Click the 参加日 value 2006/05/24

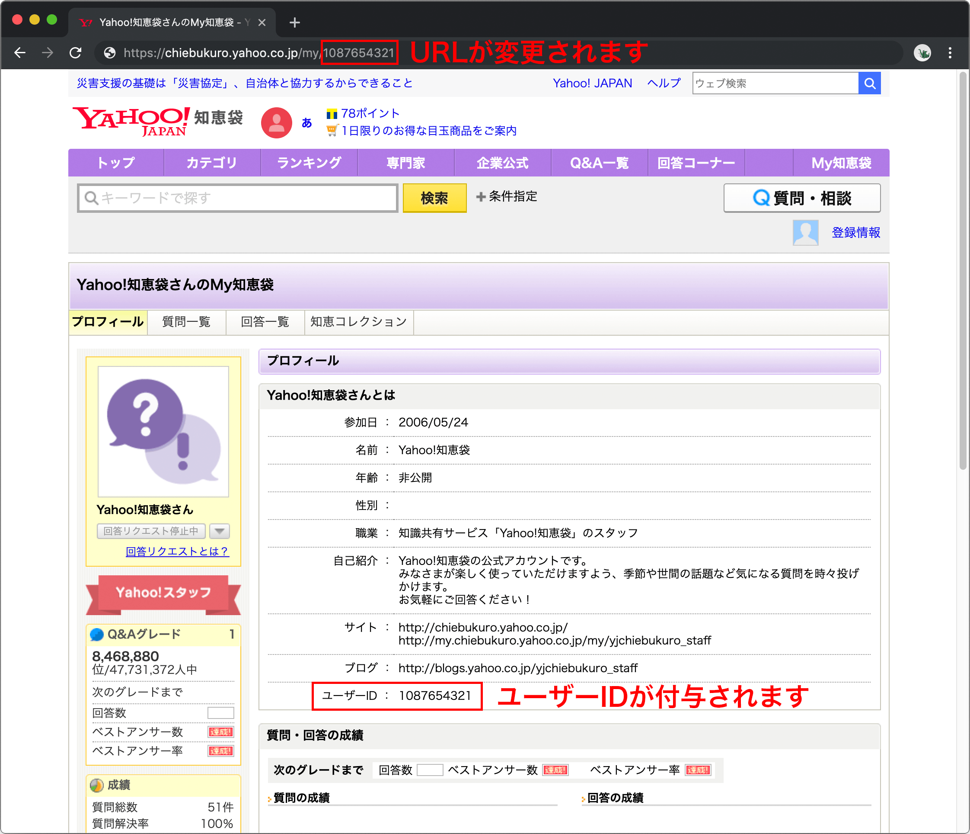tap(433, 422)
